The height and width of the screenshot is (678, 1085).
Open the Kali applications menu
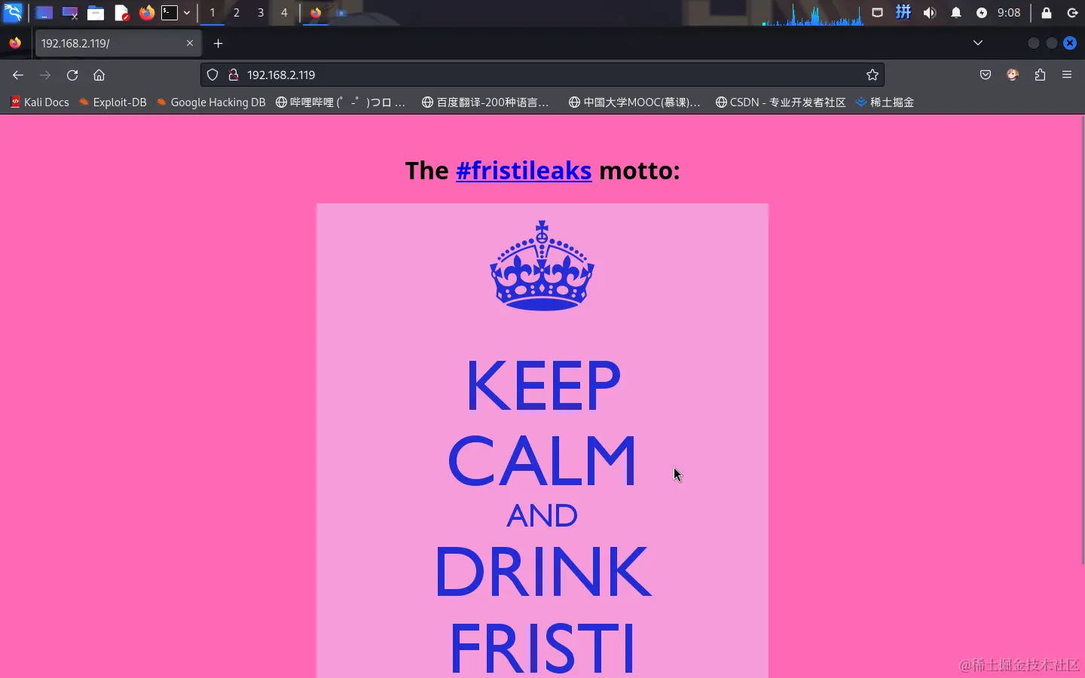tap(13, 13)
